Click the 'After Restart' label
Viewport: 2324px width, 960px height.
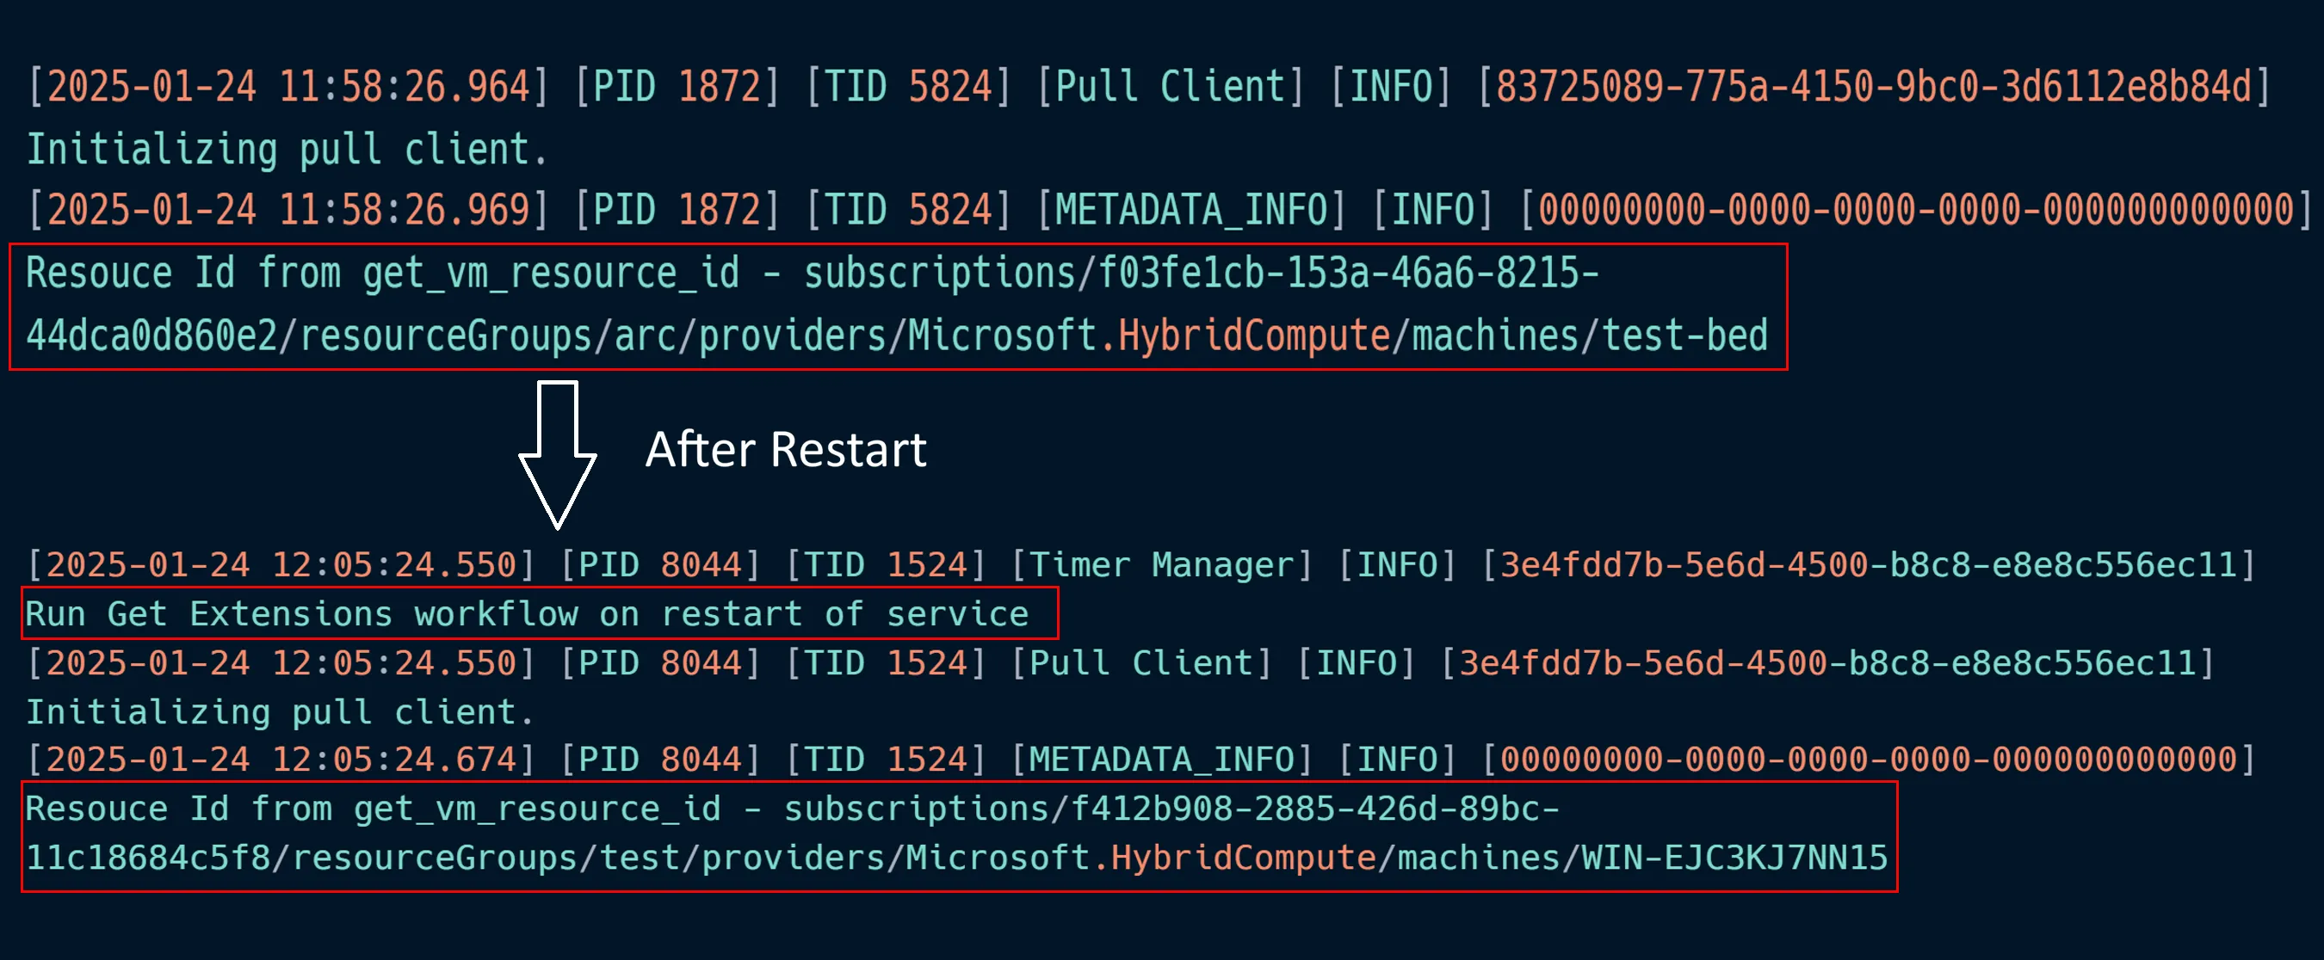pyautogui.click(x=786, y=450)
